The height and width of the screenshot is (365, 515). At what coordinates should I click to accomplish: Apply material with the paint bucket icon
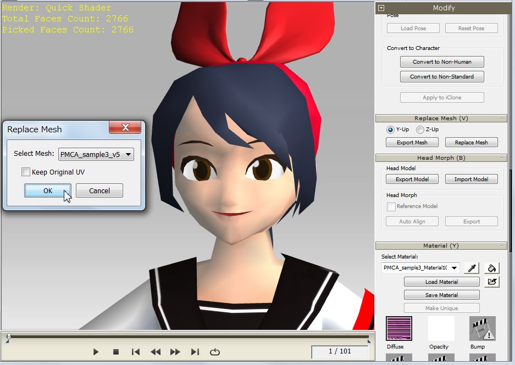(492, 268)
